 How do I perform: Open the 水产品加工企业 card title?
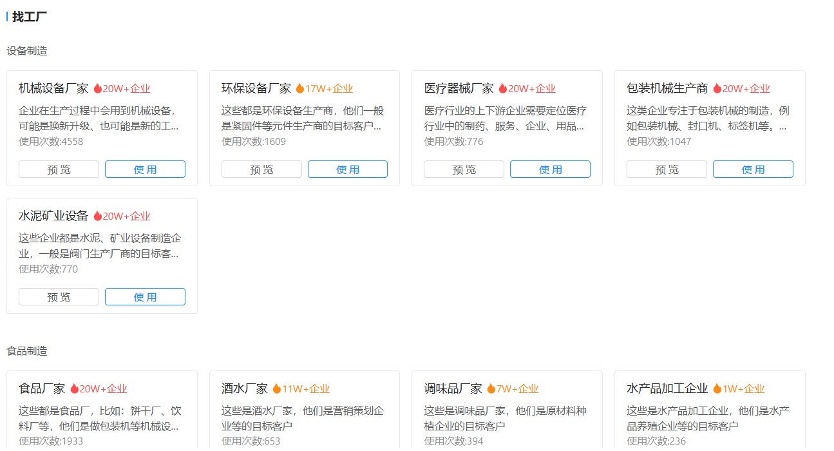tap(667, 389)
